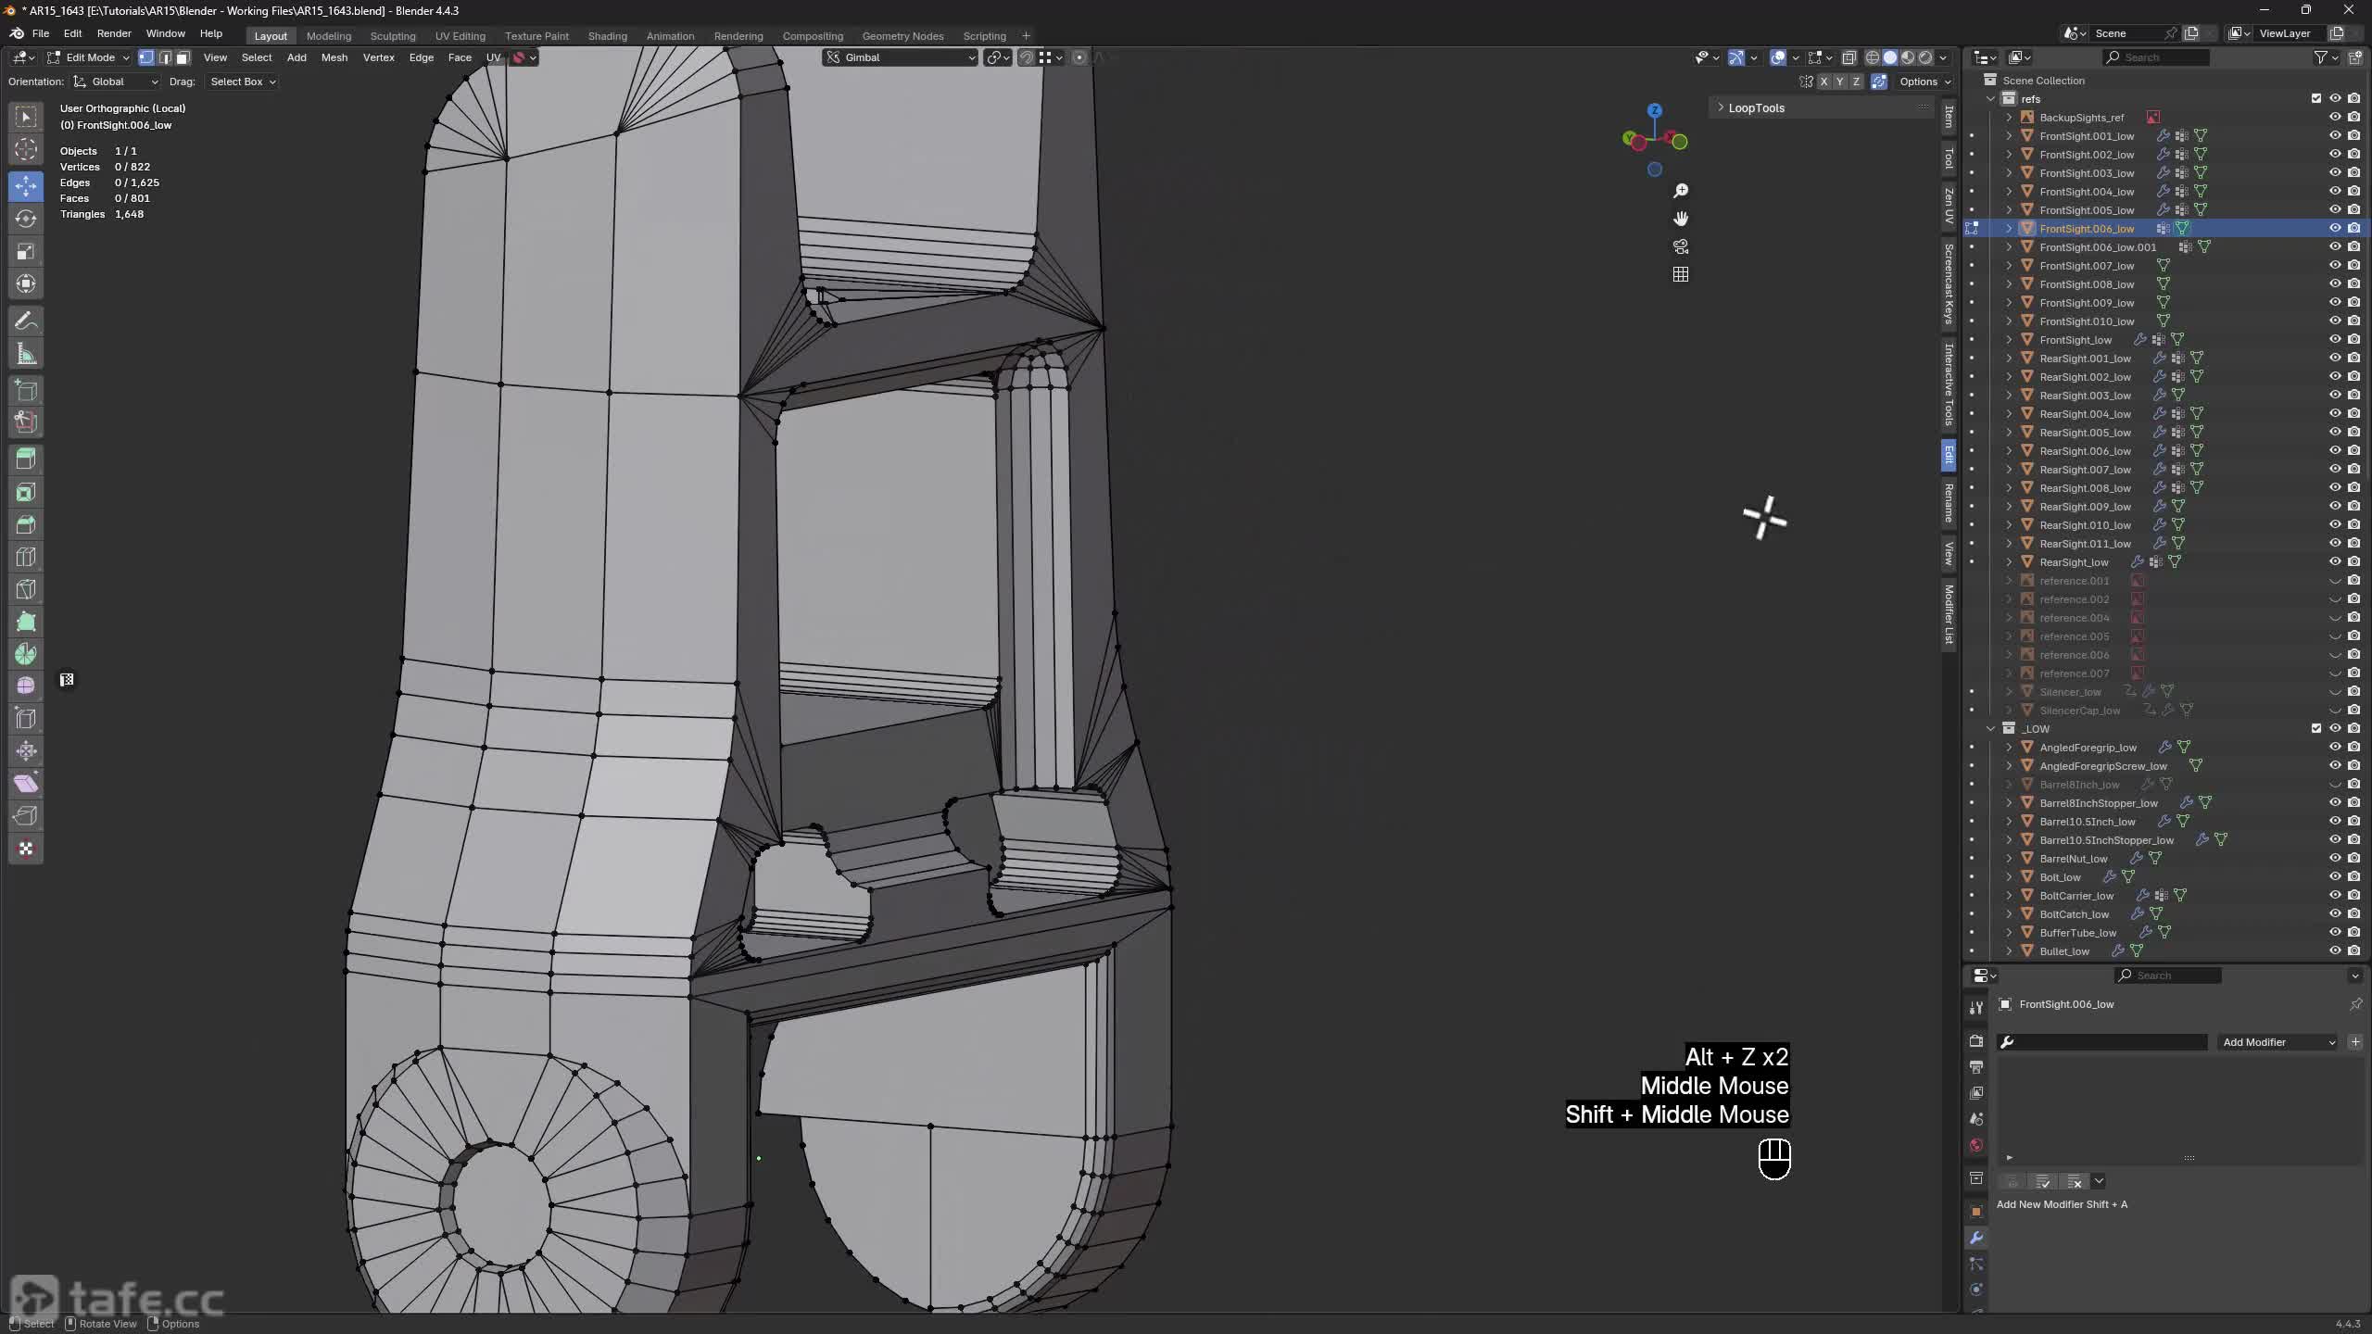Open the Vertex menu

pyautogui.click(x=378, y=57)
